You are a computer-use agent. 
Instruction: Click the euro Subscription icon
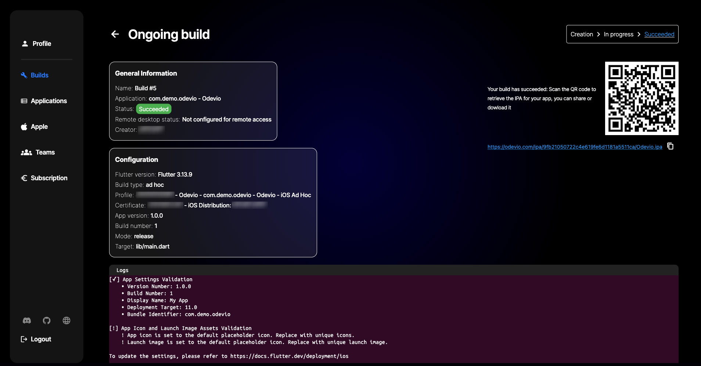(x=24, y=178)
